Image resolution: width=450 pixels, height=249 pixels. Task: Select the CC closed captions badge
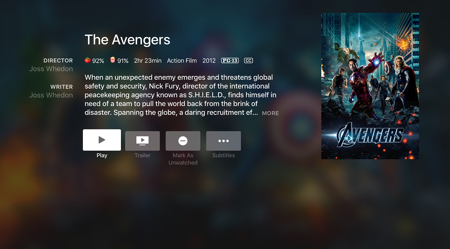point(249,61)
